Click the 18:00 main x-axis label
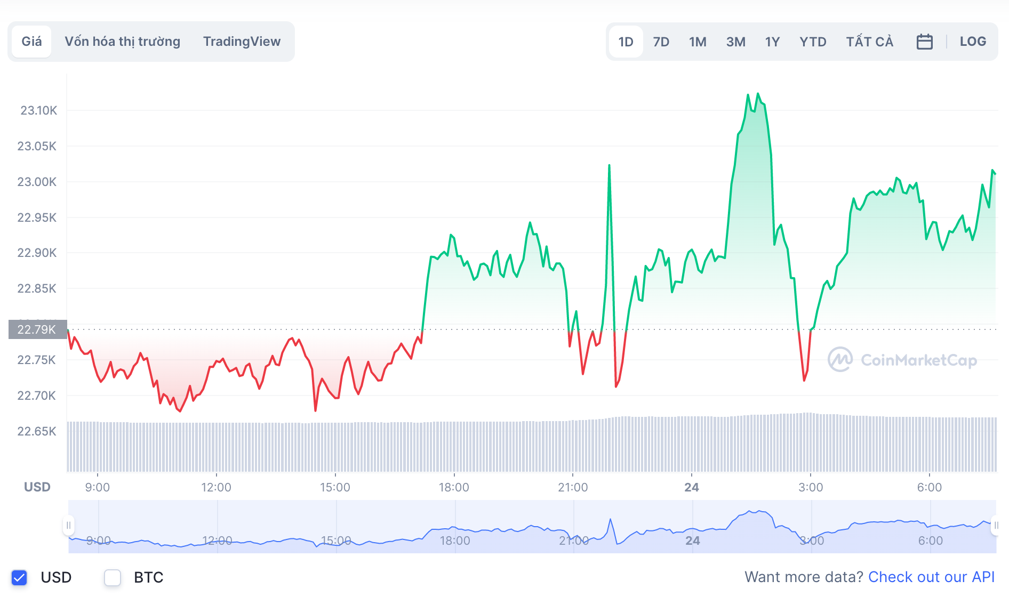Screen dimensions: 1009x613 pyautogui.click(x=454, y=487)
